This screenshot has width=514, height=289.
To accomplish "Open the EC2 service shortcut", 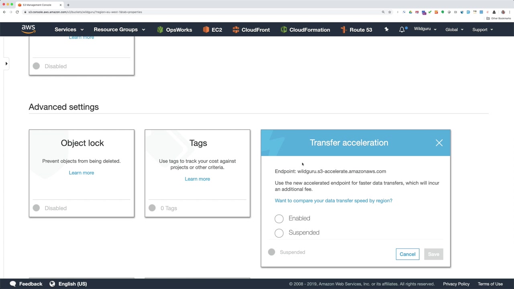I will pyautogui.click(x=212, y=30).
